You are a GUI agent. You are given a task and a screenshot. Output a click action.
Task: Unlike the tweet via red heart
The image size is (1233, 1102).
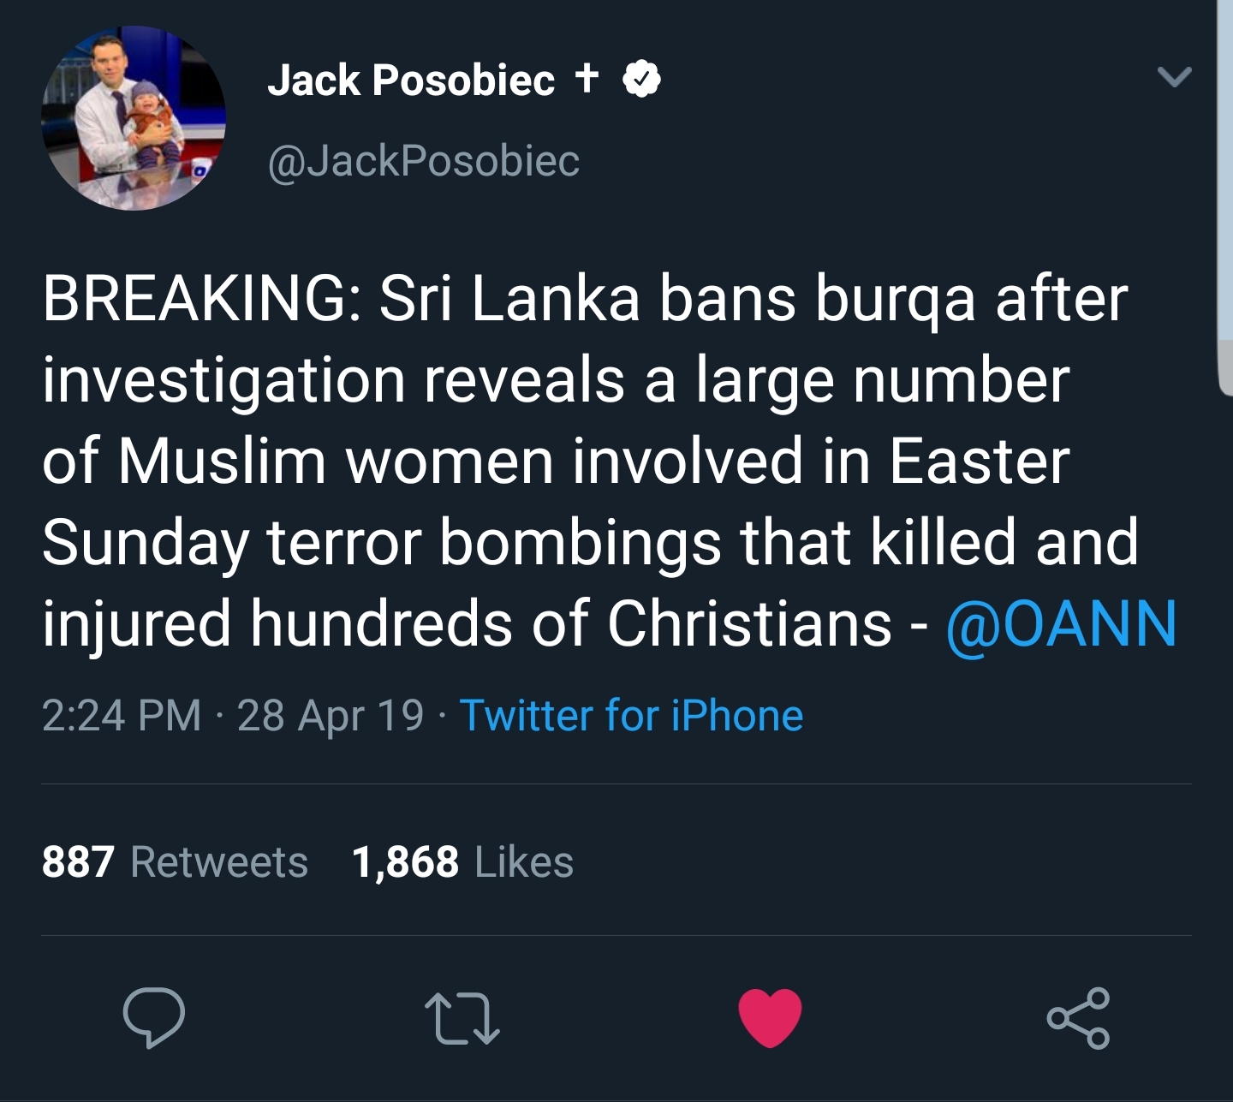pos(770,1017)
